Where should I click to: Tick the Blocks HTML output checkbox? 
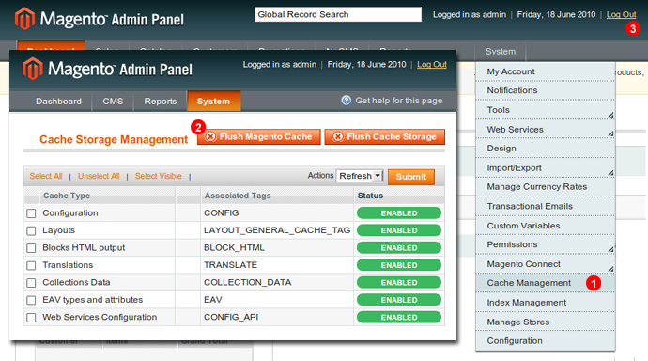click(x=31, y=248)
